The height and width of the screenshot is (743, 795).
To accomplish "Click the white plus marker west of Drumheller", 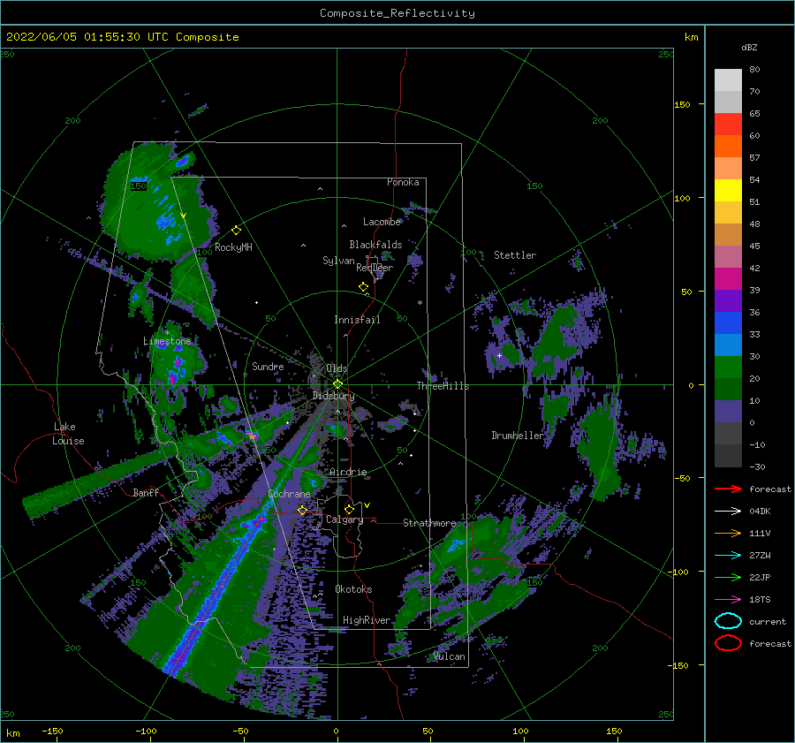I will coord(499,355).
